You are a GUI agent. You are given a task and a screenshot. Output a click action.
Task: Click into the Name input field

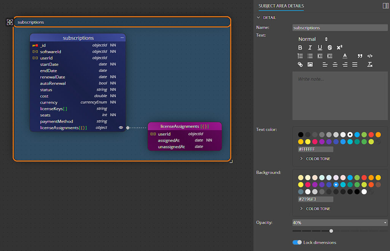340,28
